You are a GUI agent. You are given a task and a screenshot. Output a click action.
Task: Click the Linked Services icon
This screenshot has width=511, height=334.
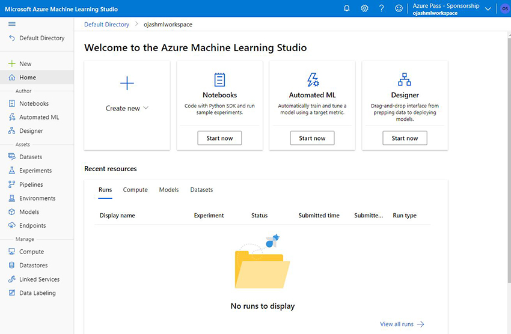click(x=12, y=279)
